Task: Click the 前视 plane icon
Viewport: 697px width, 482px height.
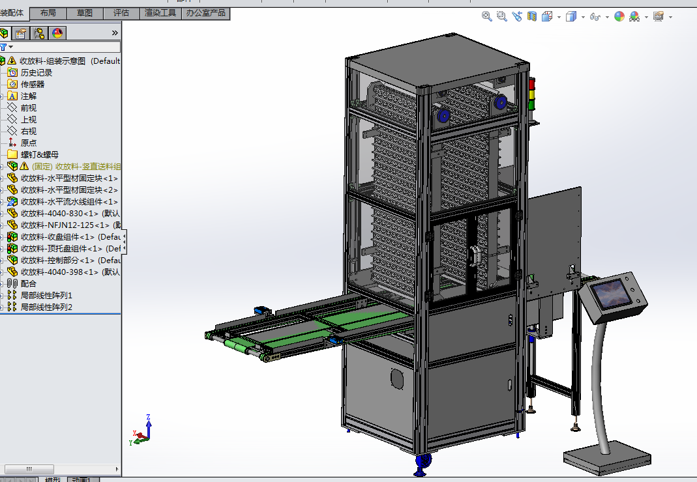Action: point(12,107)
